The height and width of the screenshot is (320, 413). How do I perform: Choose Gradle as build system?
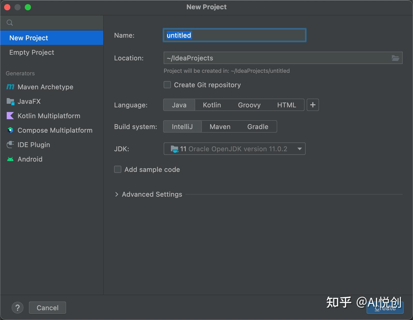click(x=258, y=127)
